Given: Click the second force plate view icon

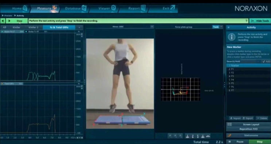Looking at the screenshot, I should coord(193,136).
